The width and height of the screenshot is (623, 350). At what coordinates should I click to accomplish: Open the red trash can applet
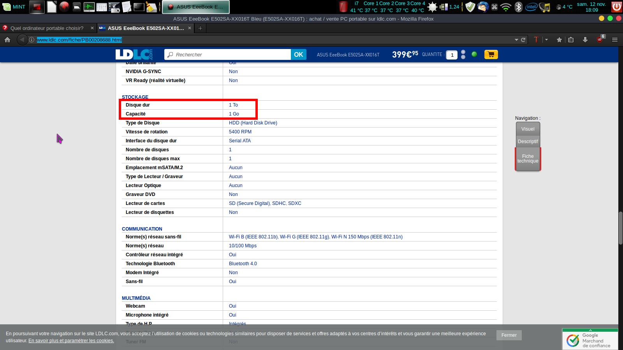[x=343, y=7]
